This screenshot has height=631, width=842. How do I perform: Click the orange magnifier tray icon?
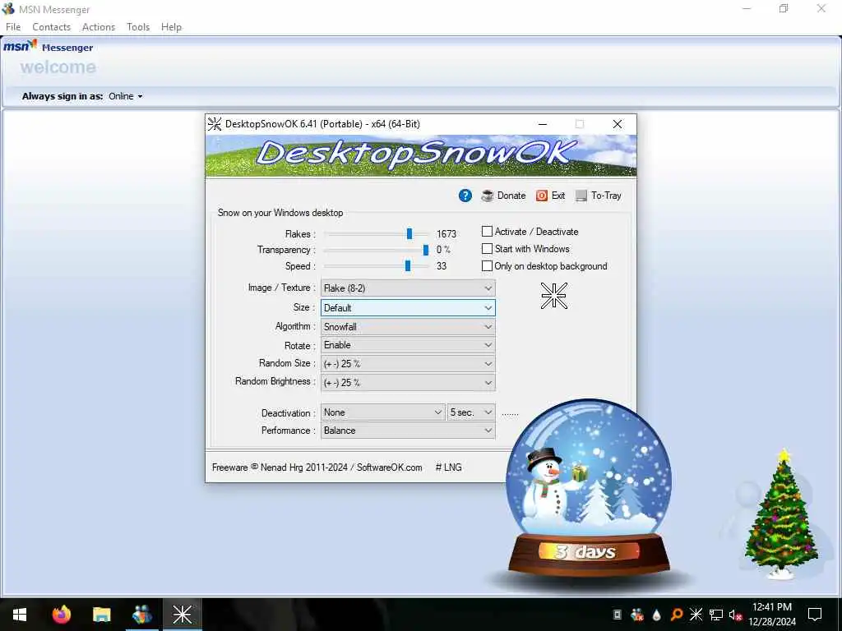(677, 615)
